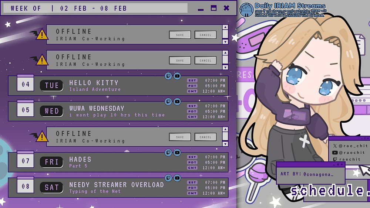
Task: Click the YouTube icon on Wuwa Wednesday row
Action: click(x=177, y=101)
